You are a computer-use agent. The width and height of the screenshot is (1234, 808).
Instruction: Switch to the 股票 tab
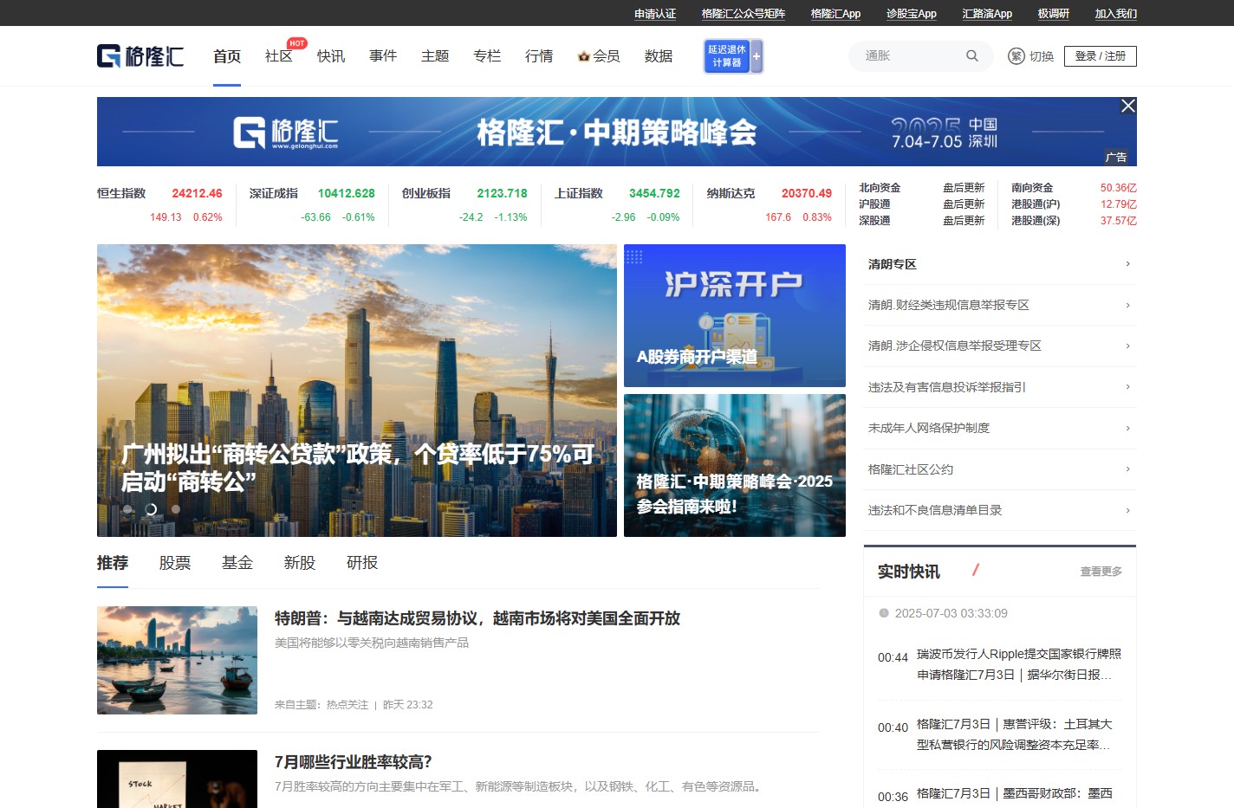[x=175, y=563]
